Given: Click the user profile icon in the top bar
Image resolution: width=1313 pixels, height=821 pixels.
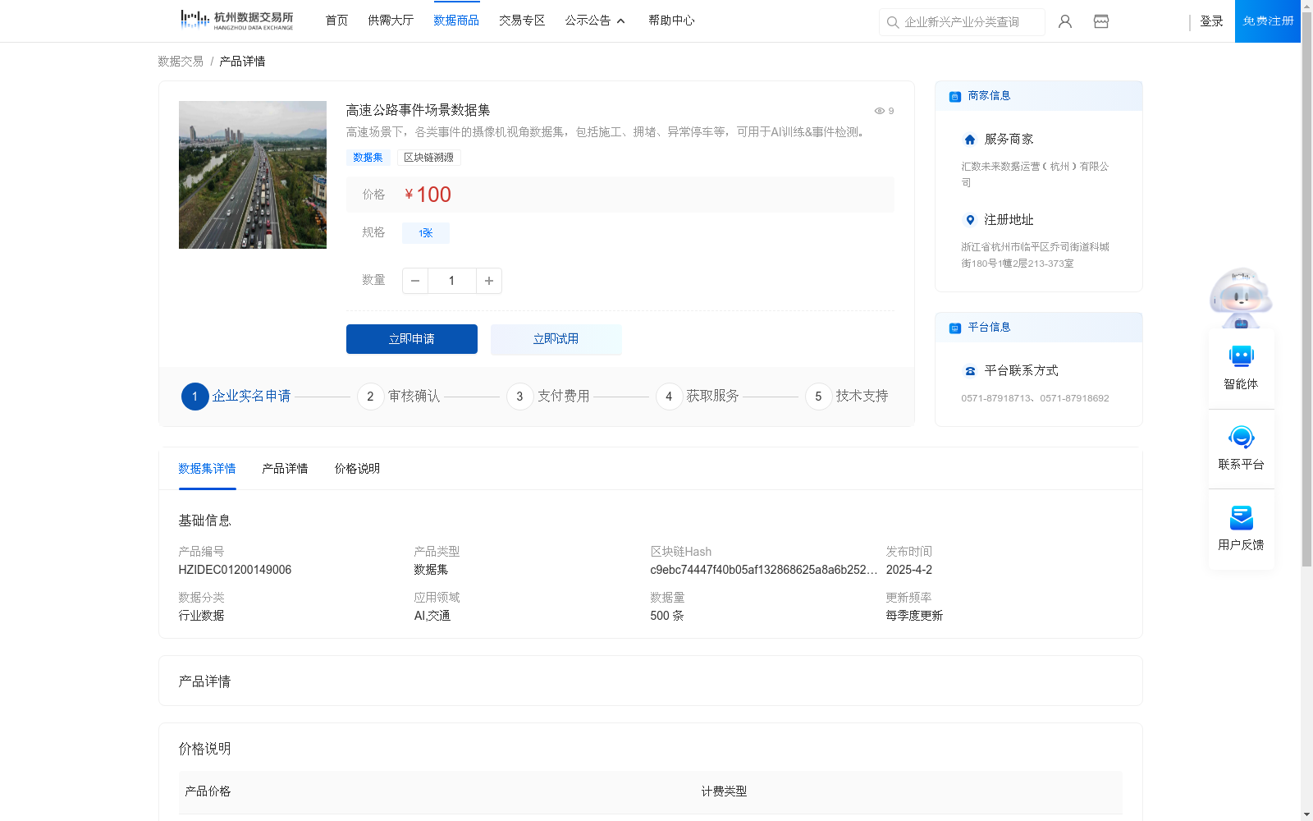Looking at the screenshot, I should tap(1064, 21).
